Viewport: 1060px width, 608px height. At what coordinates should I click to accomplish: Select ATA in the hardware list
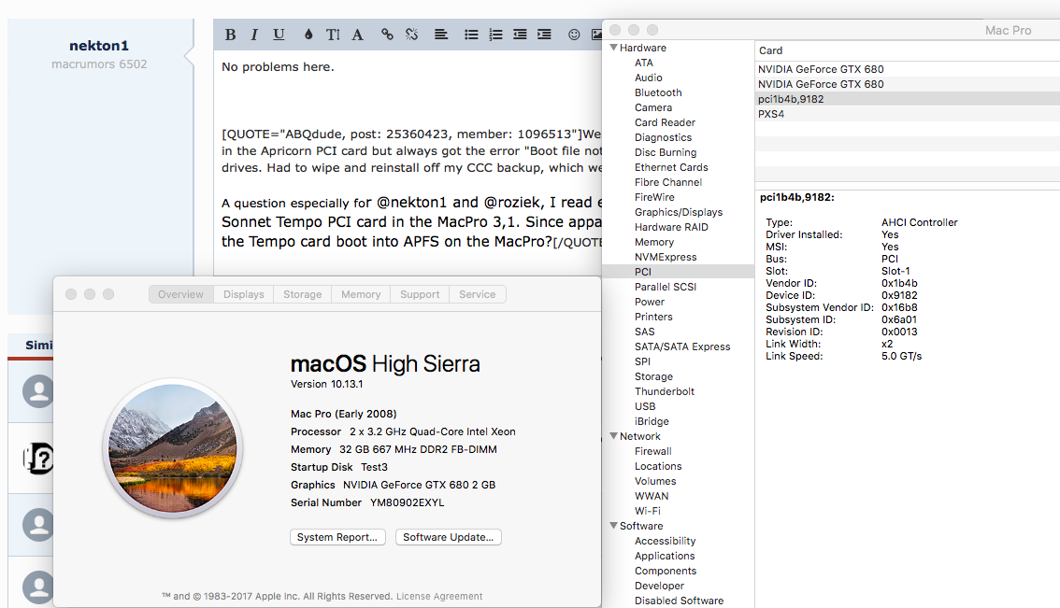coord(643,63)
